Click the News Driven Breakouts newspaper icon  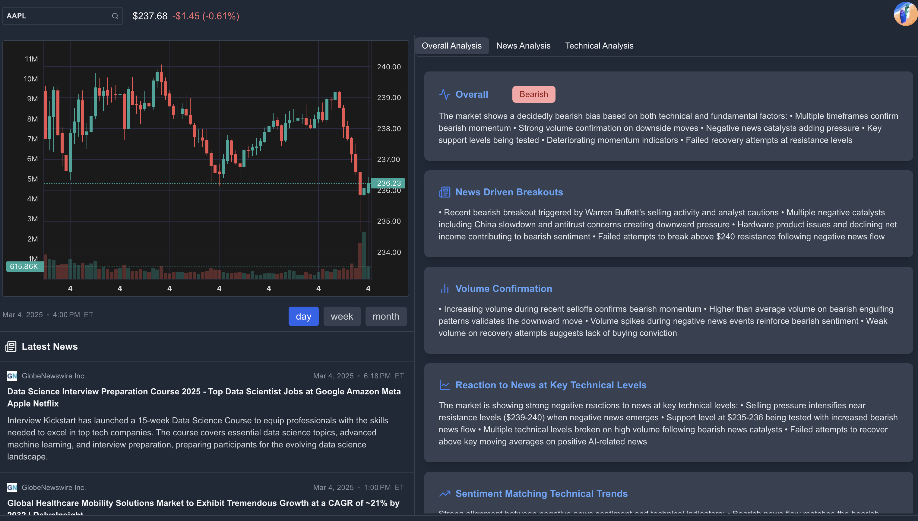tap(444, 192)
